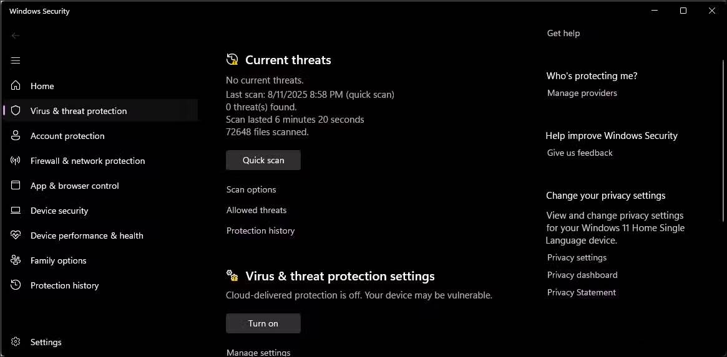Open the Privacy dashboard link

tap(582, 275)
